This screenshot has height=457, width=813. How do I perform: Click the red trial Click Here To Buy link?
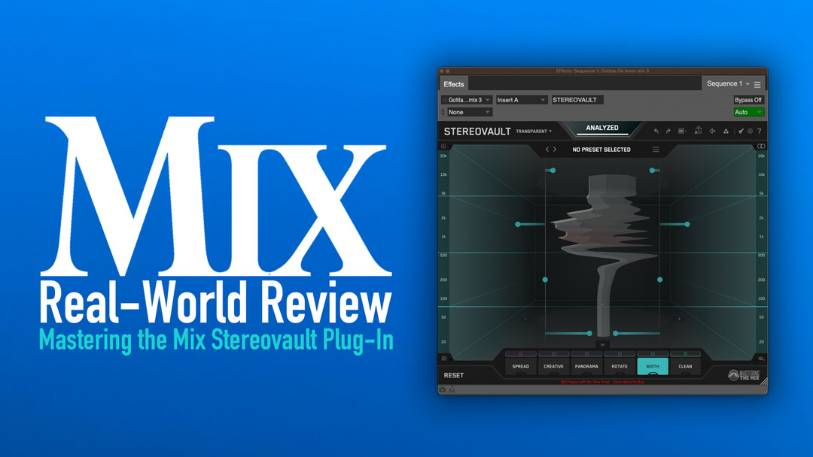point(602,382)
